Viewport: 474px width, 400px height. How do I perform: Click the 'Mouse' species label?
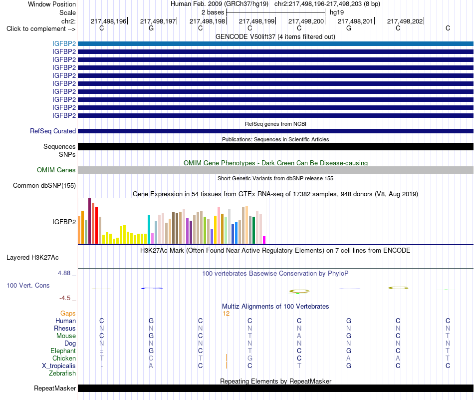66,336
